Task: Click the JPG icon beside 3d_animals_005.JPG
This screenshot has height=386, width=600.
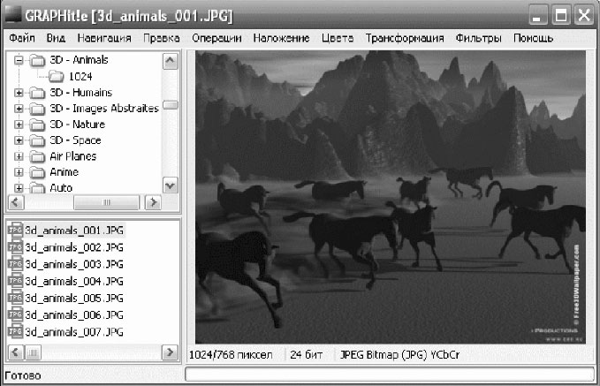Action: click(15, 298)
